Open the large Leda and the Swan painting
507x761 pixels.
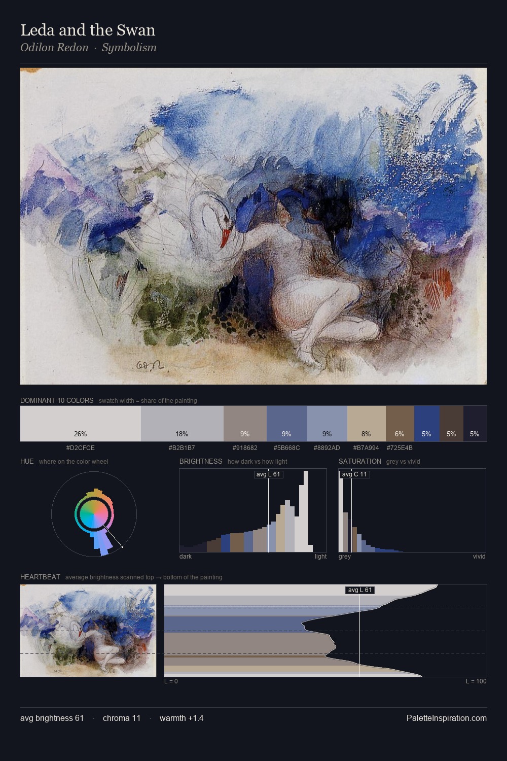[x=253, y=226]
